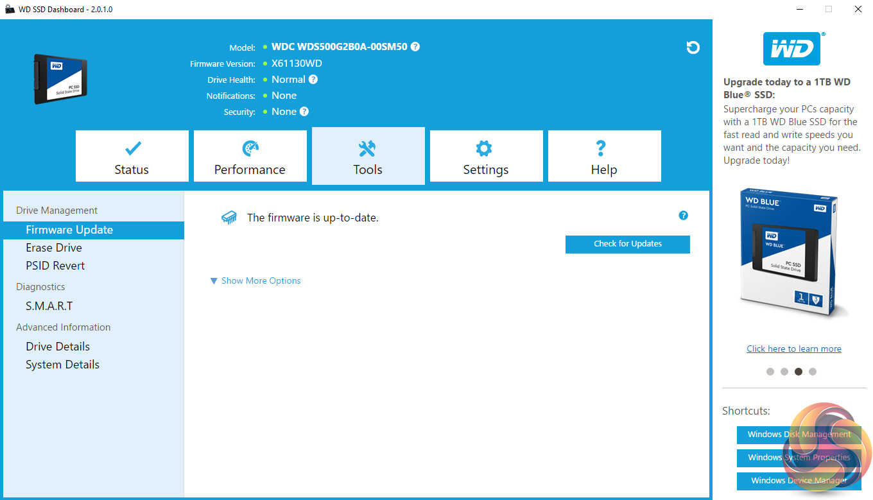The image size is (873, 500).
Task: Open help tooltip next to model number
Action: point(415,47)
